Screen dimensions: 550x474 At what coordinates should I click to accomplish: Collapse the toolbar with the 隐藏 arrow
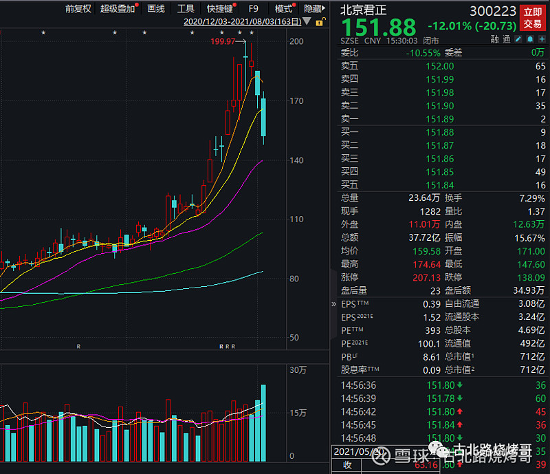point(314,9)
